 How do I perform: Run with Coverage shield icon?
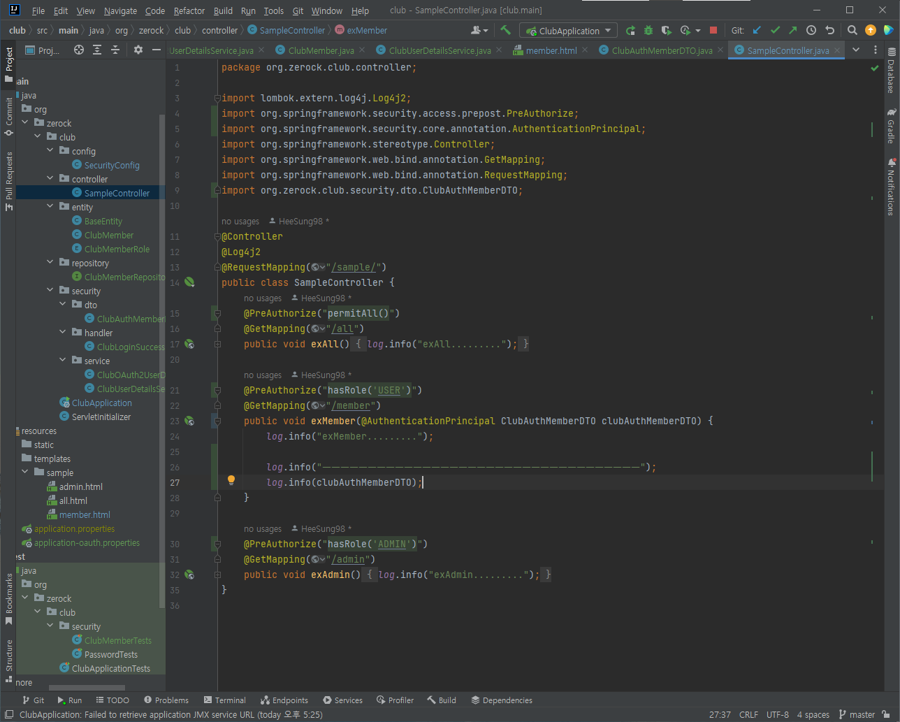[x=667, y=30]
